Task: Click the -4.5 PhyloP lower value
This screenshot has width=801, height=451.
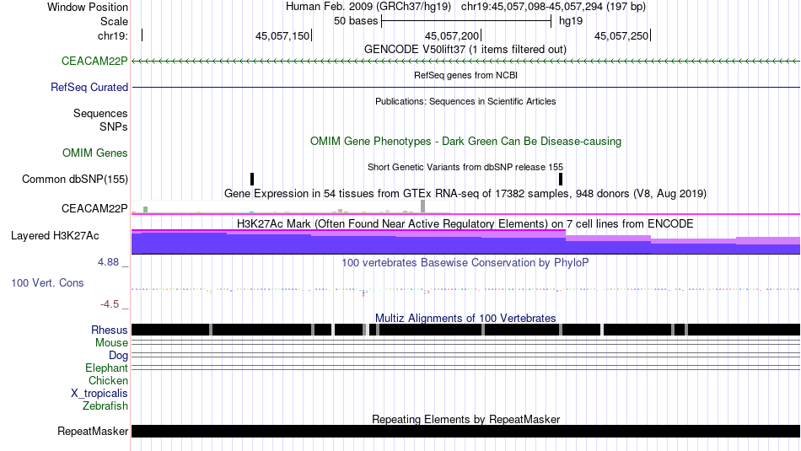Action: 110,304
